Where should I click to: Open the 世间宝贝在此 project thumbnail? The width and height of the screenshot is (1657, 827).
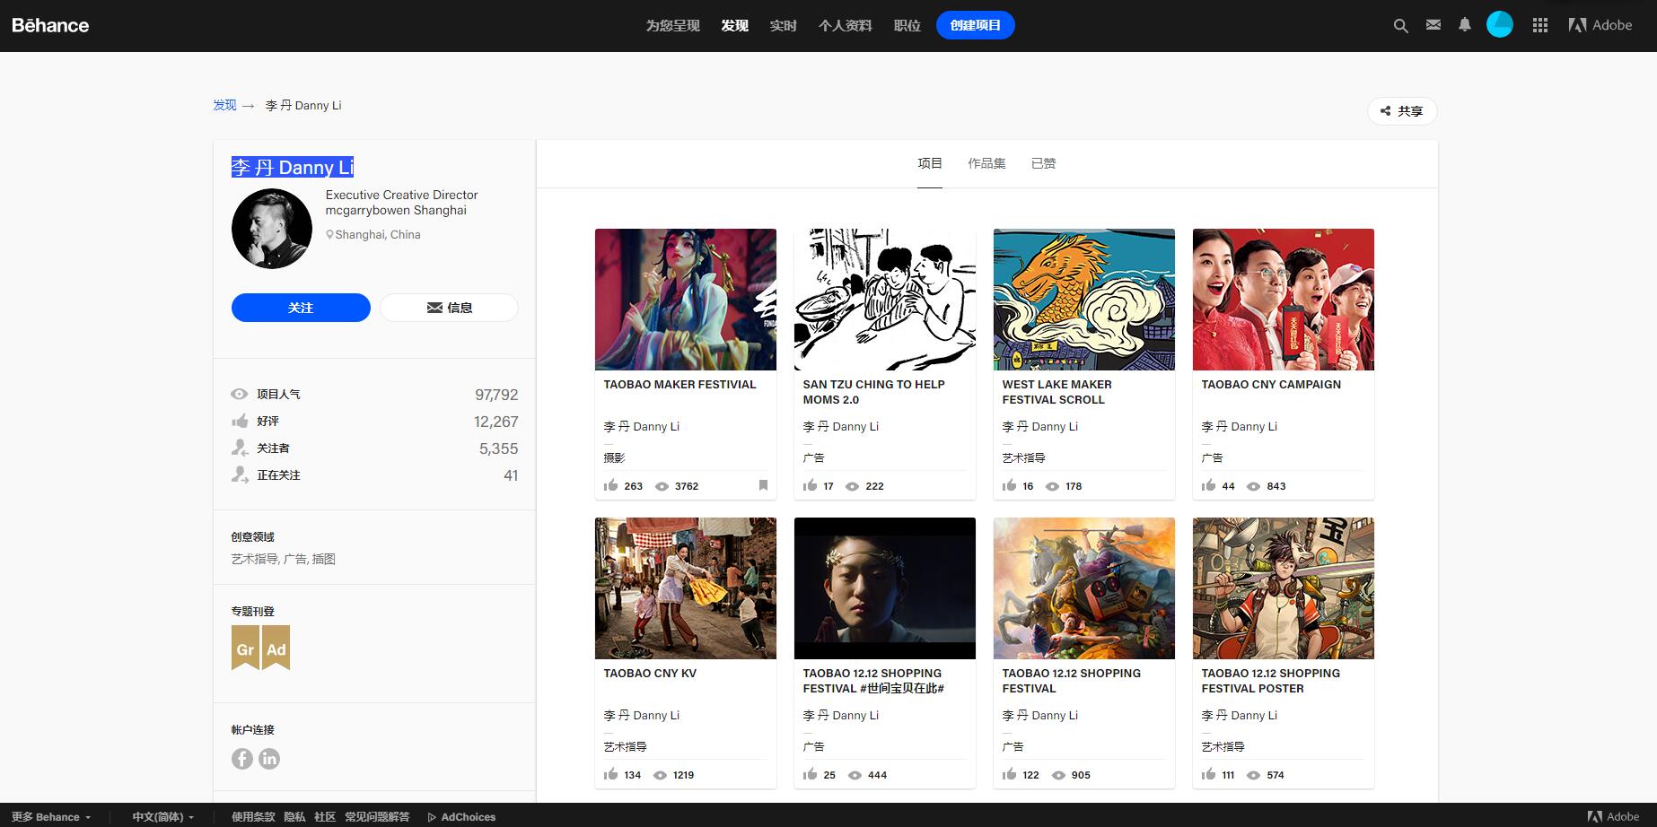point(885,588)
